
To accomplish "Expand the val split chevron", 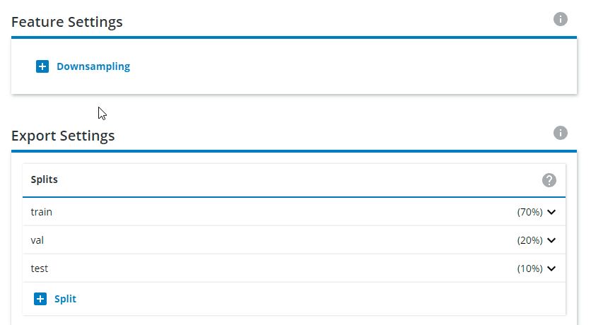I will point(552,240).
